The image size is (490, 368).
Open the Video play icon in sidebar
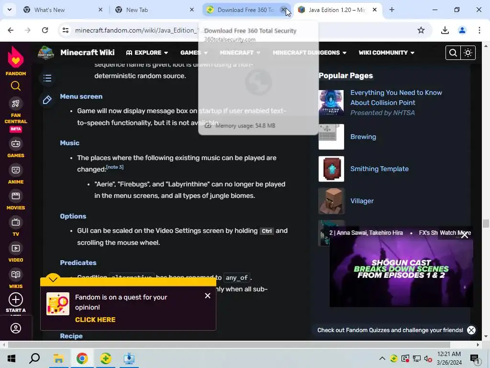tap(16, 249)
